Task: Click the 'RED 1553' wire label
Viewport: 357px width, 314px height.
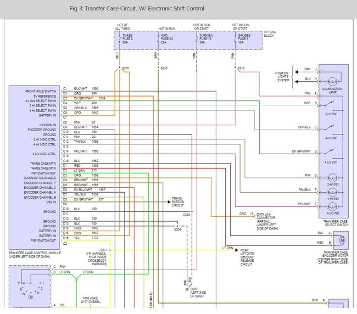Action: 86,166
